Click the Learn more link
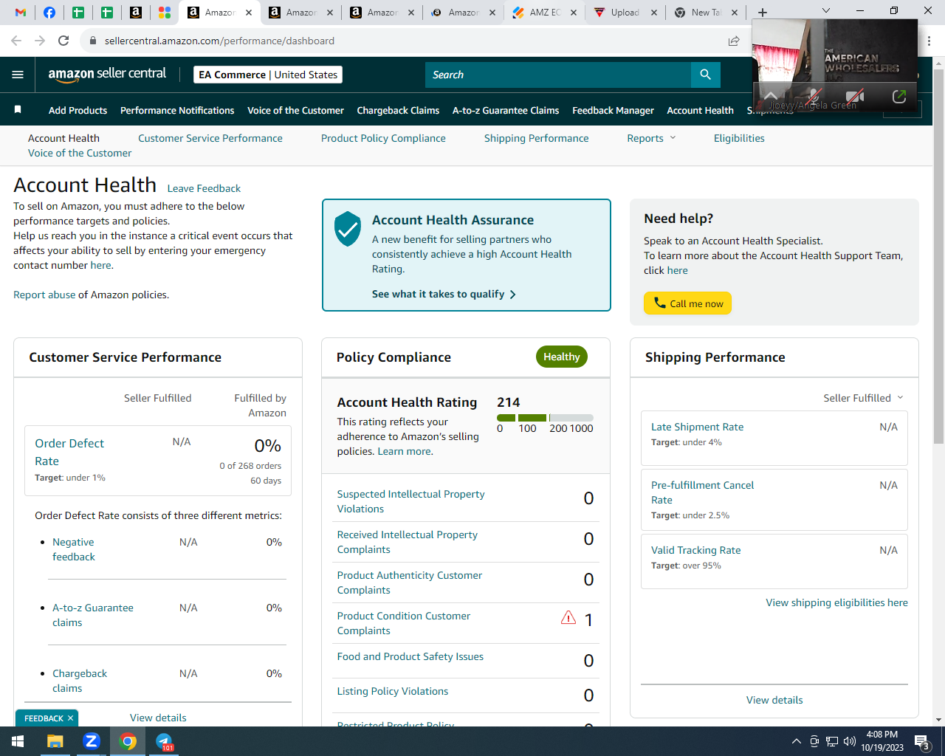Screen dimensions: 945x756 (x=405, y=451)
